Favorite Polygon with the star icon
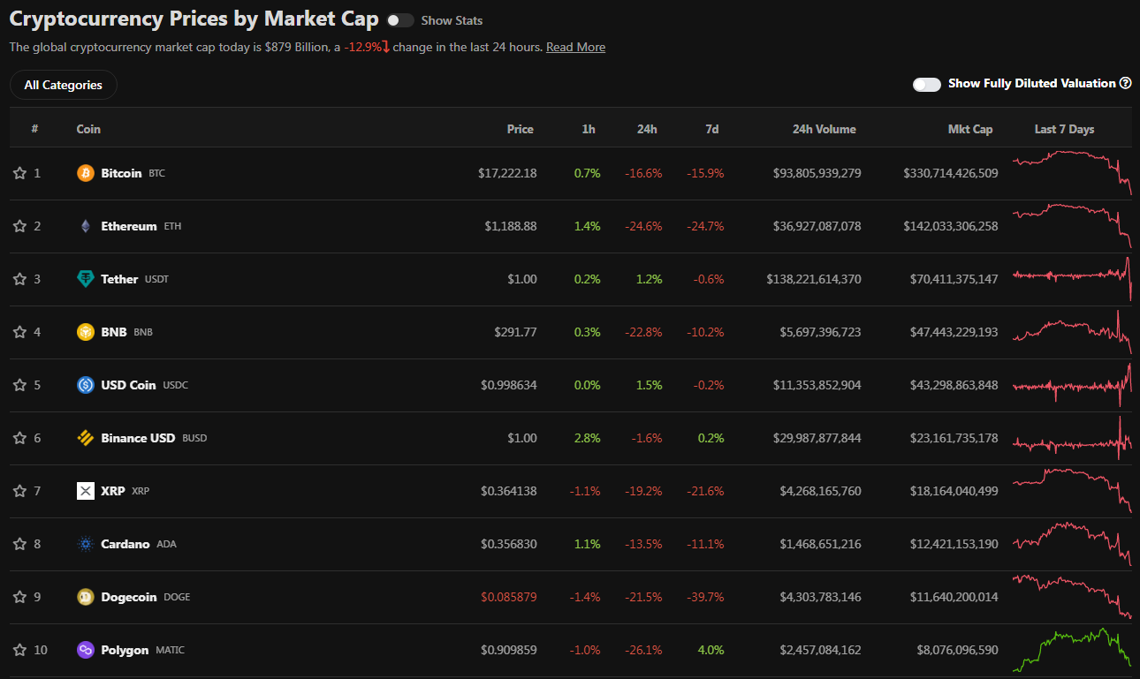 [x=19, y=650]
